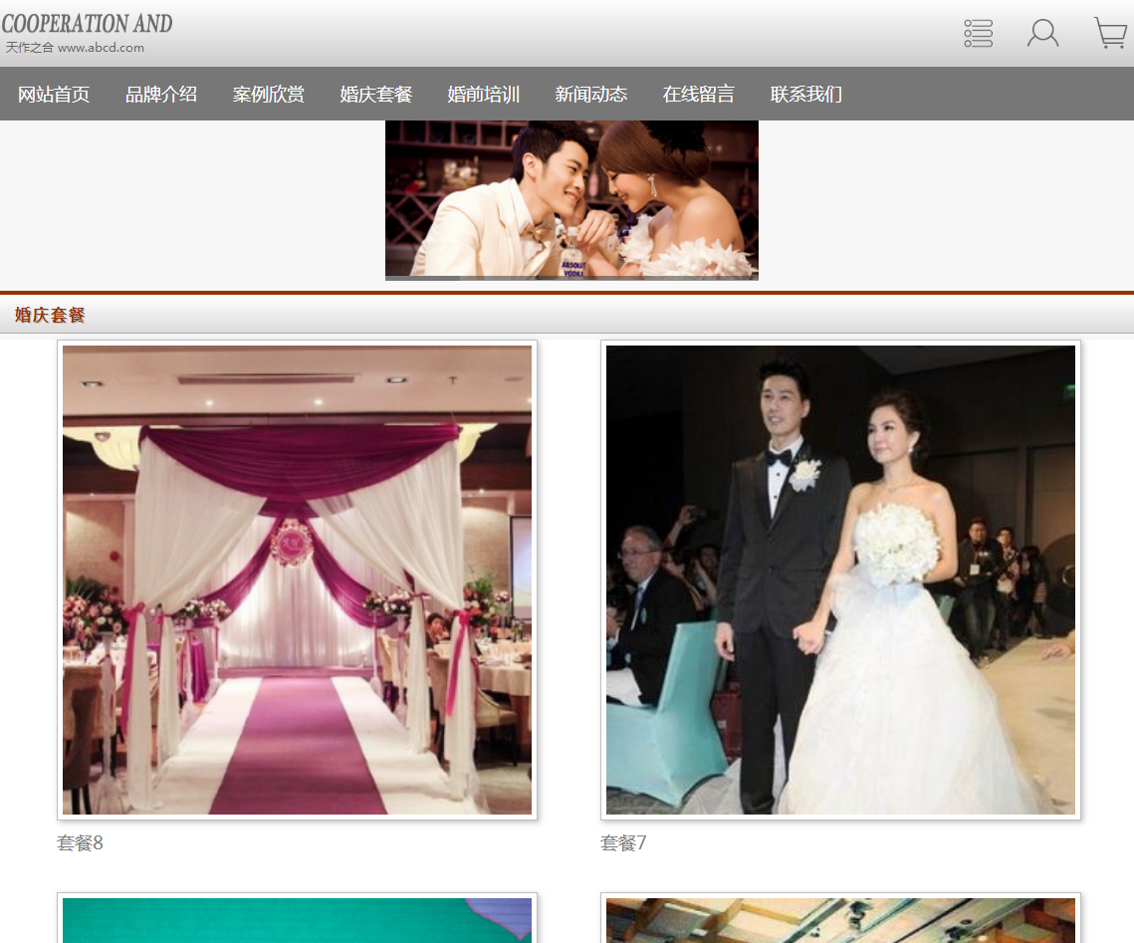Click the COOPERATION AND site logo

pos(87,24)
